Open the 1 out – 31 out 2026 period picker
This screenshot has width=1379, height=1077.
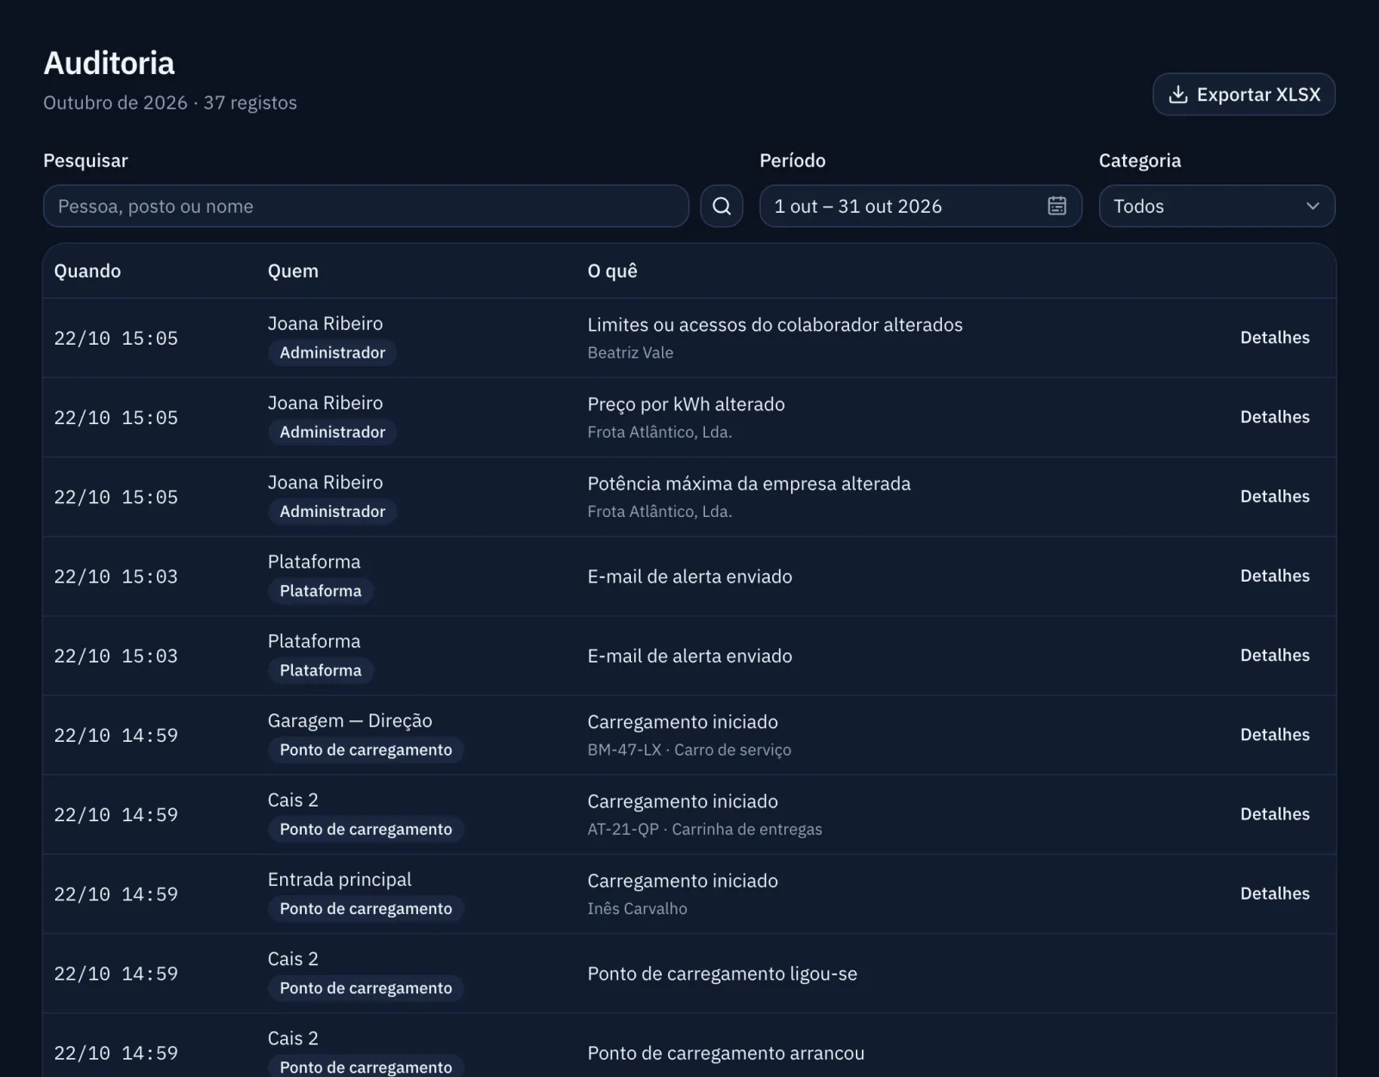[920, 206]
